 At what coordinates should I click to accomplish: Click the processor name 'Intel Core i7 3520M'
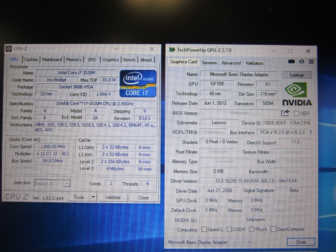(76, 73)
